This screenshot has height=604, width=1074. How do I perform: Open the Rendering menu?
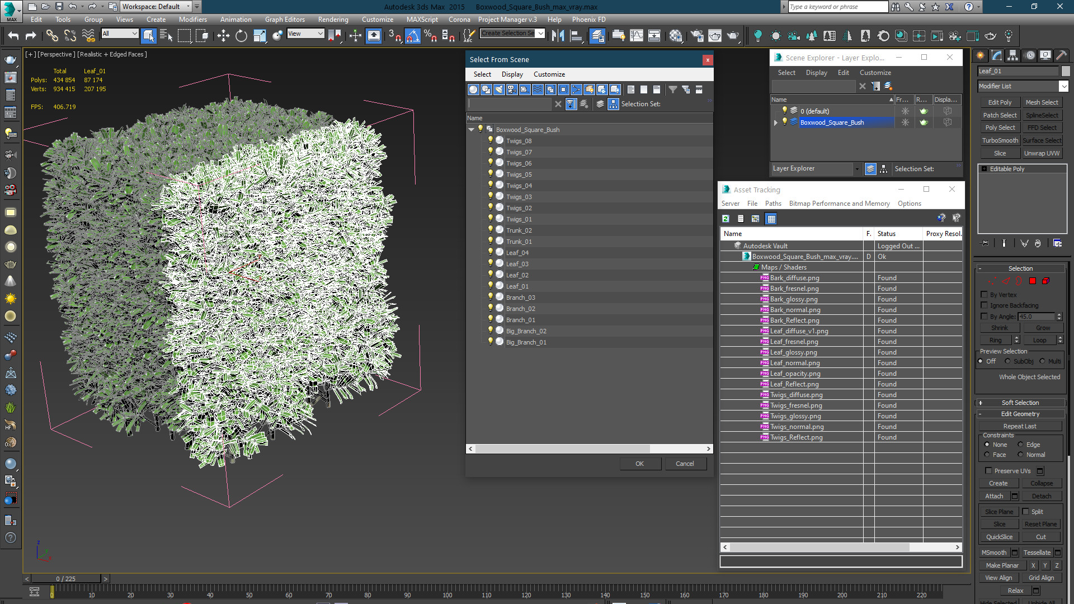(x=333, y=20)
